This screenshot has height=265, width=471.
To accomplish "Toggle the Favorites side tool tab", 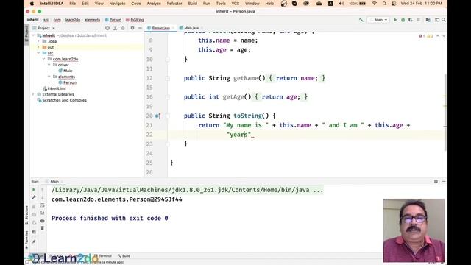I will 26,239.
